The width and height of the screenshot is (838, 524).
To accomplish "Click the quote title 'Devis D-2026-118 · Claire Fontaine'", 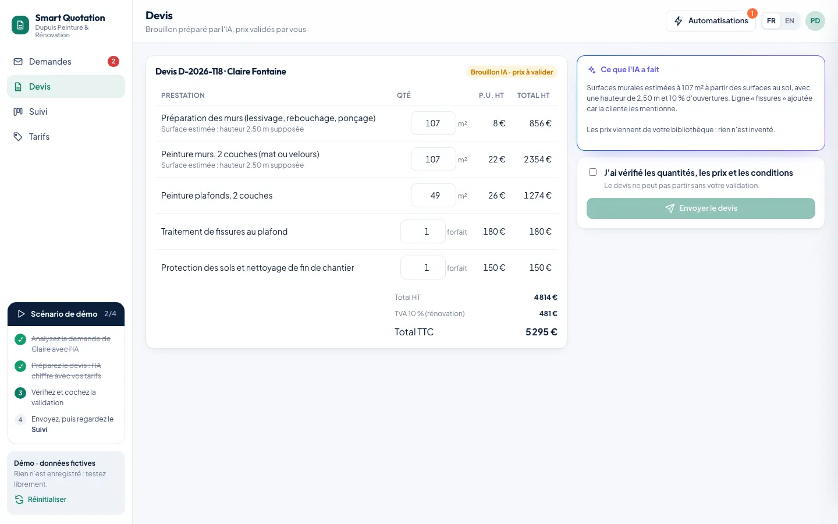I will pyautogui.click(x=221, y=72).
